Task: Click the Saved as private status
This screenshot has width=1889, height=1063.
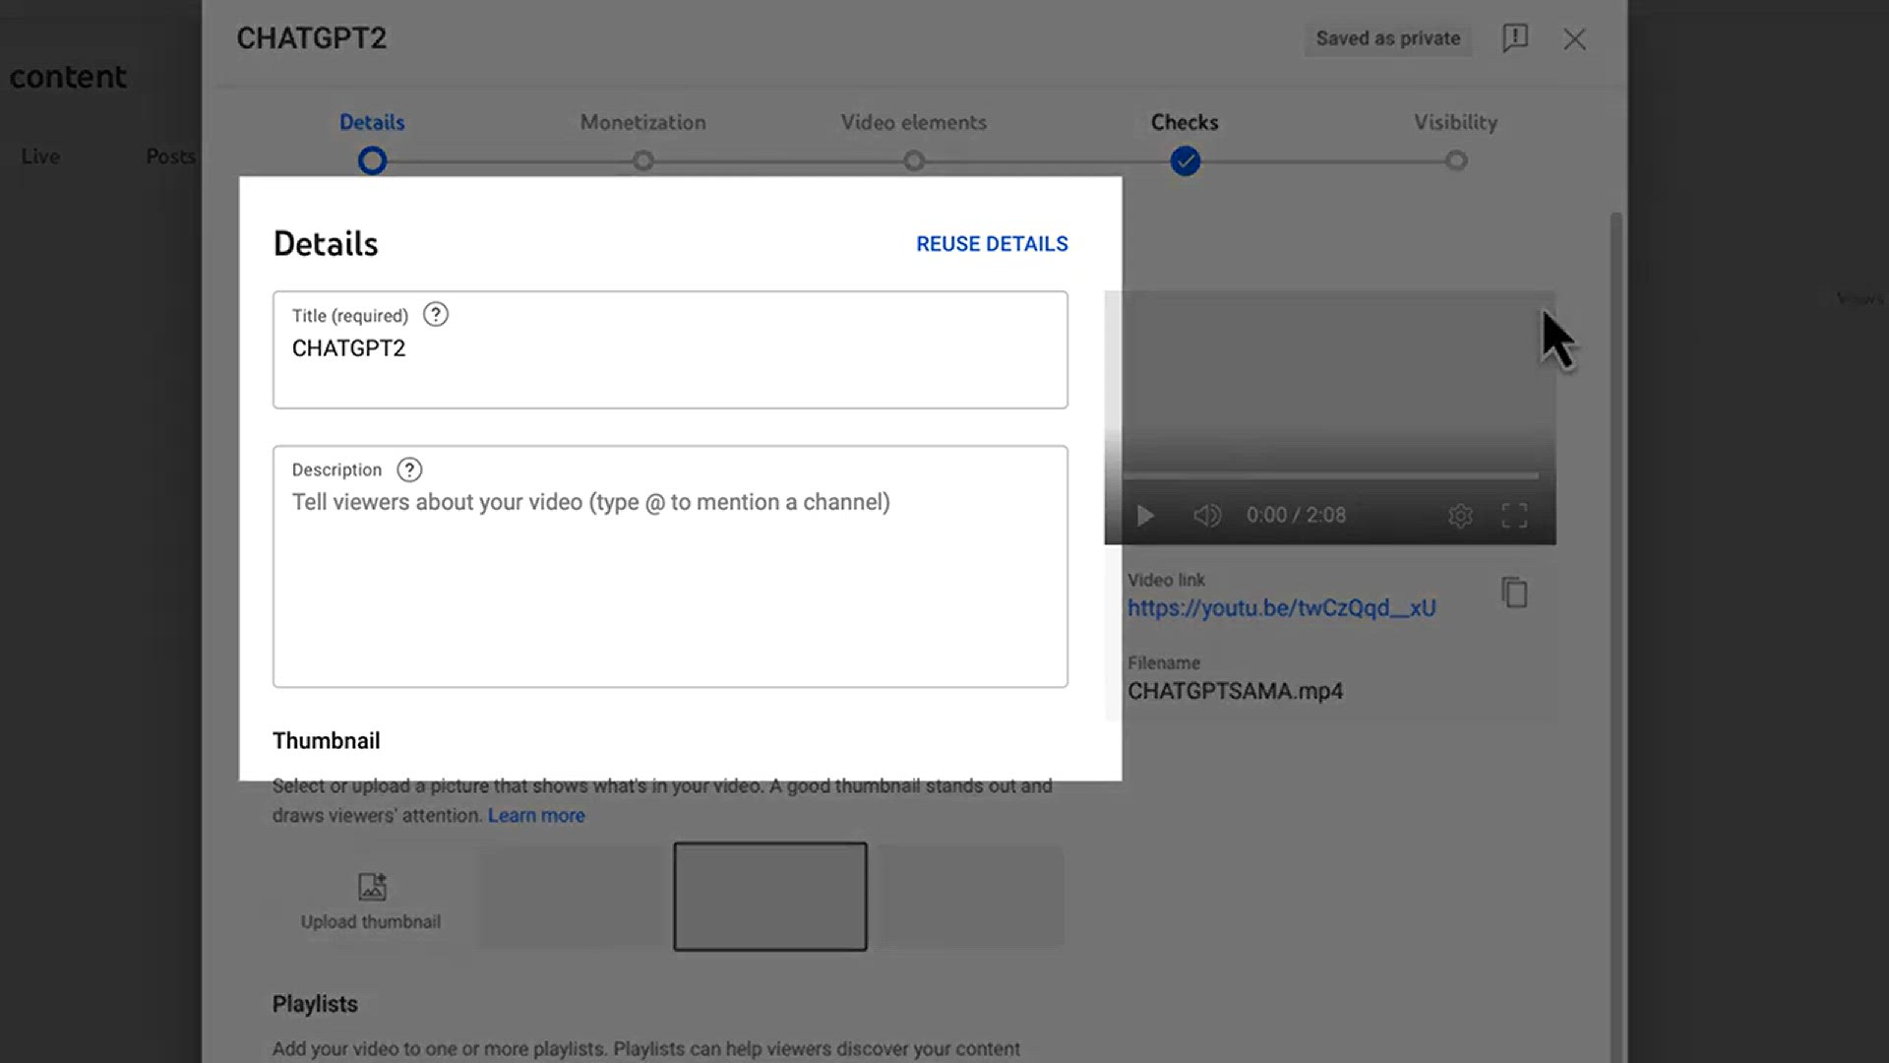Action: [1387, 38]
